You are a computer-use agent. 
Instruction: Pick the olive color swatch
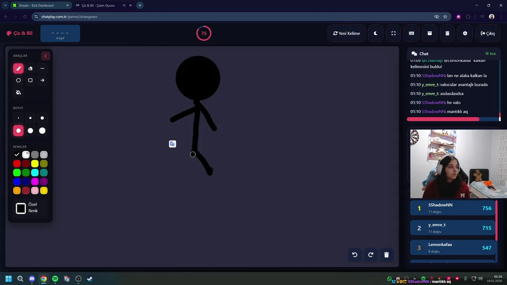click(44, 163)
